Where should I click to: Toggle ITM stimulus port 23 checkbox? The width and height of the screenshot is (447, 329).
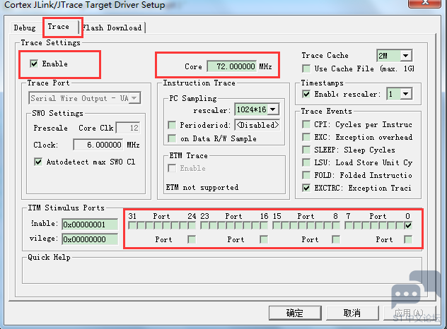click(204, 226)
